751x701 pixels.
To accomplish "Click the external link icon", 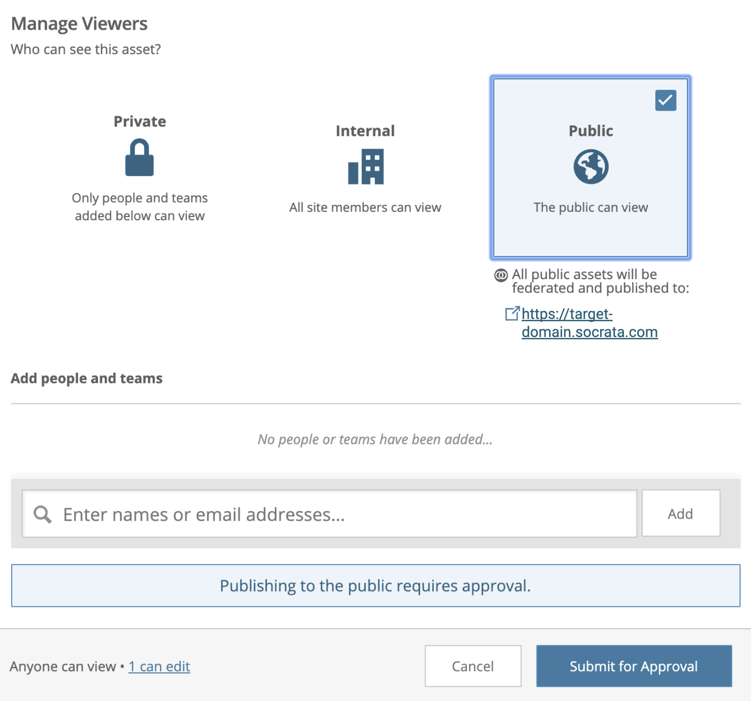I will [x=512, y=313].
